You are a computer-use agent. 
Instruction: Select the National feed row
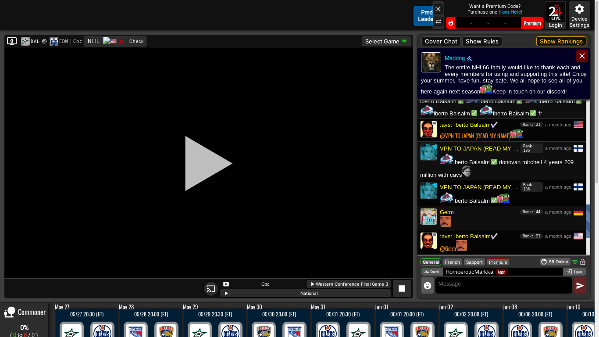pyautogui.click(x=305, y=293)
